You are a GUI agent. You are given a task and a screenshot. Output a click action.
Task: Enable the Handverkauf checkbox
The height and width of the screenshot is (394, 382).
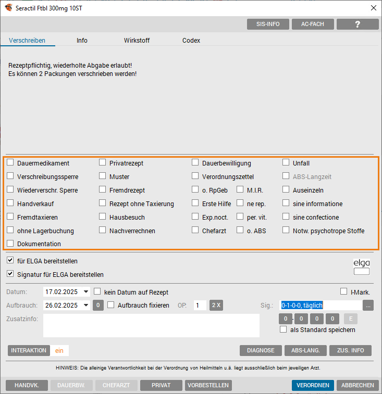[x=10, y=203]
